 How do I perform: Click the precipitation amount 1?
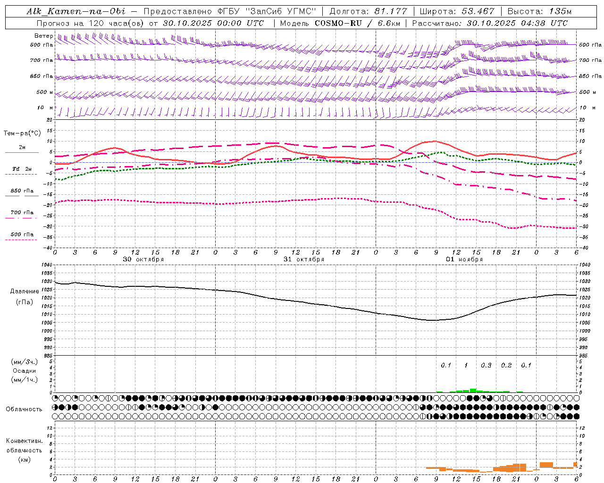(466, 366)
